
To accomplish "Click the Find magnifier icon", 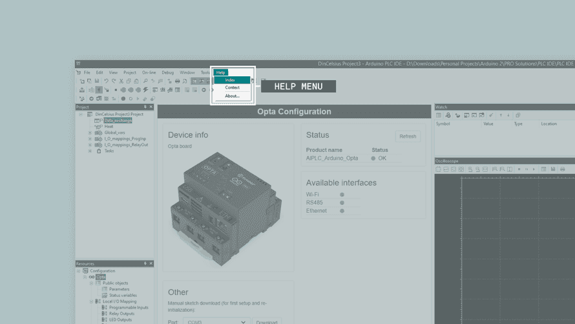I will [145, 81].
